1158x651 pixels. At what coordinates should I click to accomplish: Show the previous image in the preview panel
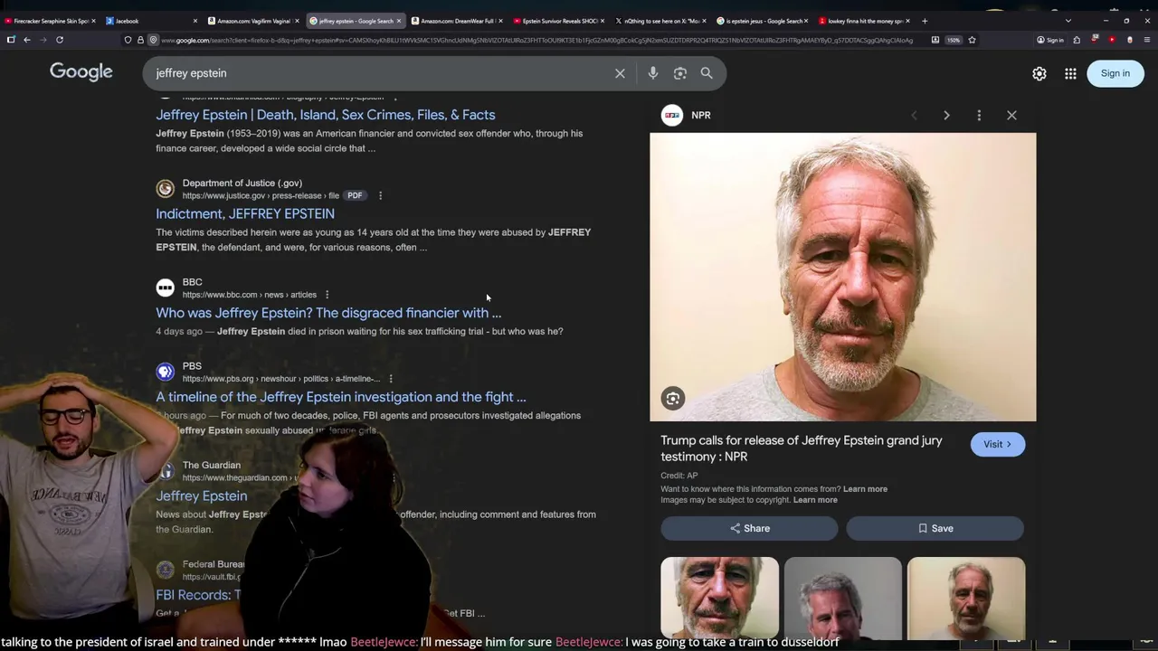[914, 116]
